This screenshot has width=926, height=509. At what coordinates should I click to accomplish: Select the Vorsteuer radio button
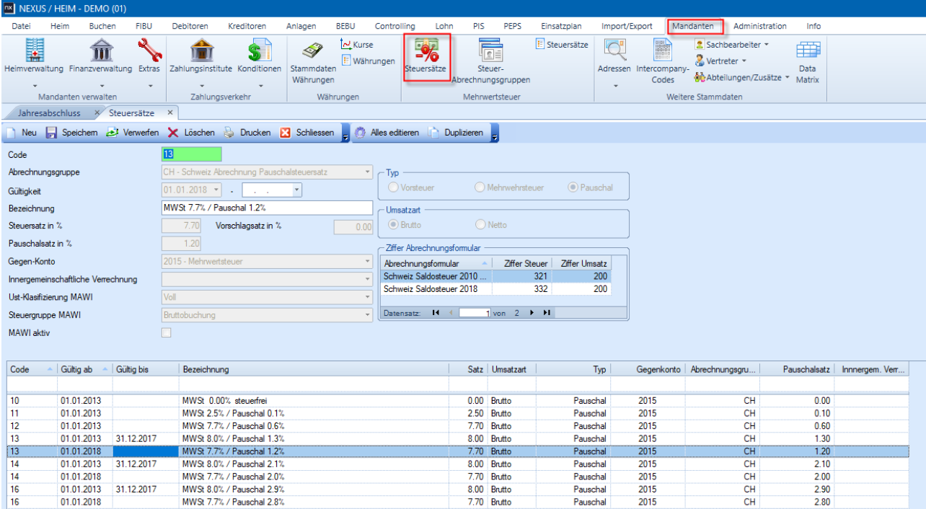394,187
